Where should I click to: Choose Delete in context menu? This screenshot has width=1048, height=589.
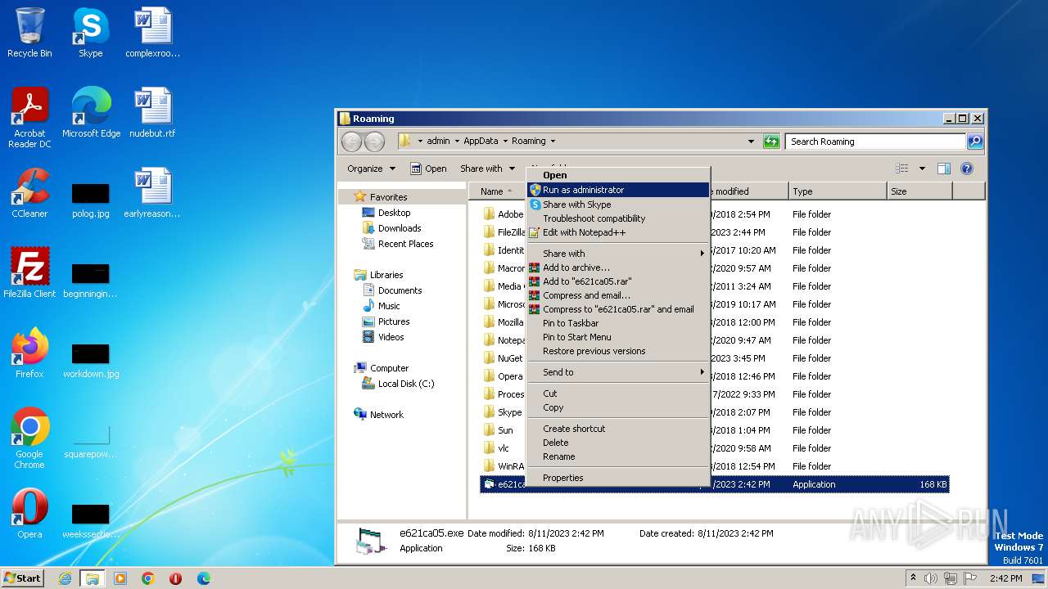618,443
